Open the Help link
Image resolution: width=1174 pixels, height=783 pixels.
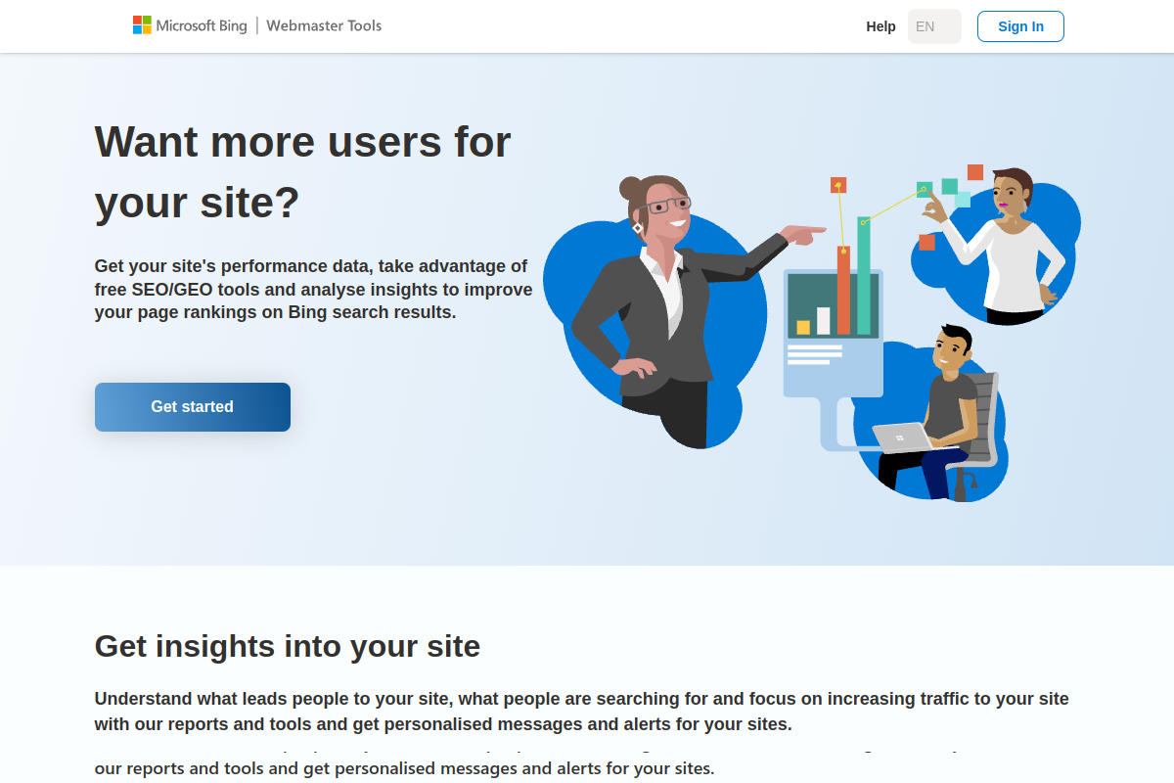880,26
